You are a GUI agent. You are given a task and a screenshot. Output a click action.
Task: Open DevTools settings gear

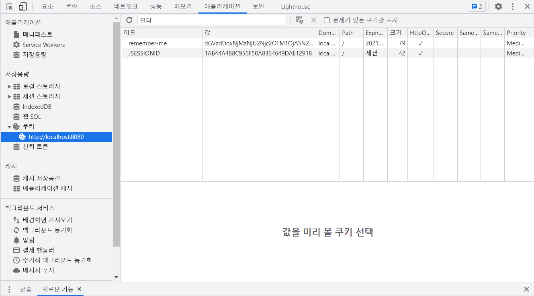(x=498, y=6)
